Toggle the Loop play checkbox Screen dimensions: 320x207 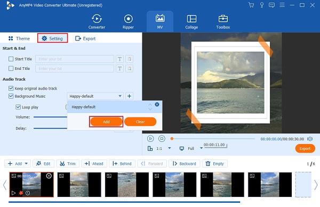pyautogui.click(x=18, y=107)
